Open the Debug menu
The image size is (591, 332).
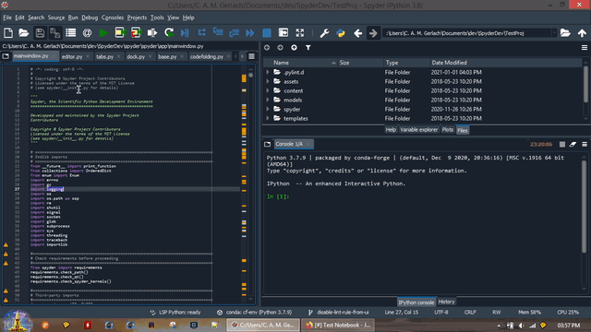tap(90, 18)
